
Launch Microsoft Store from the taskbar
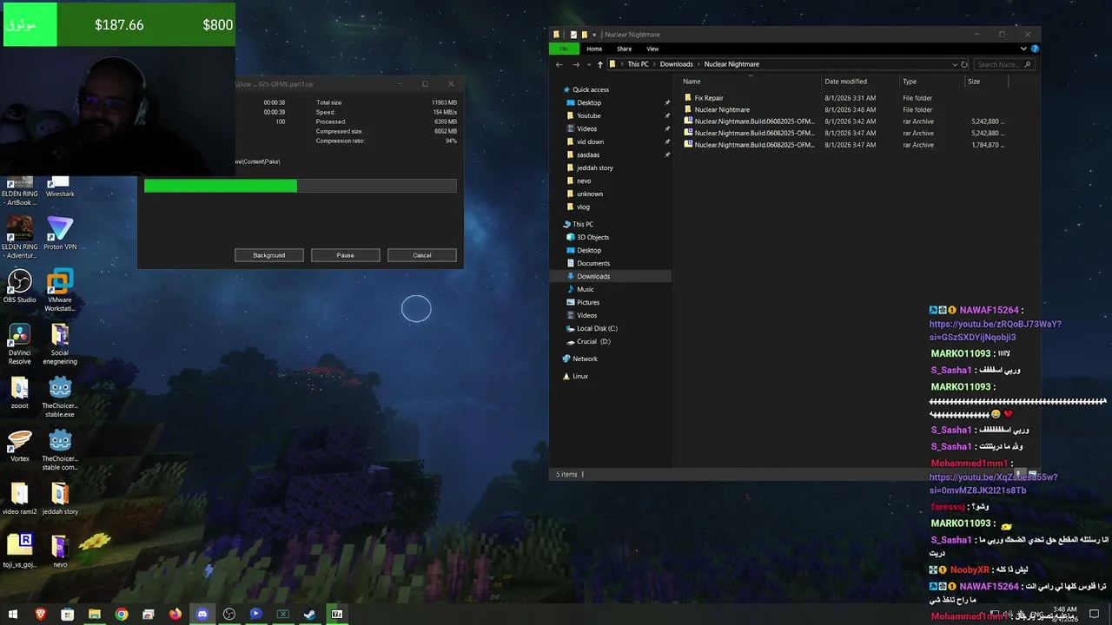[67, 614]
